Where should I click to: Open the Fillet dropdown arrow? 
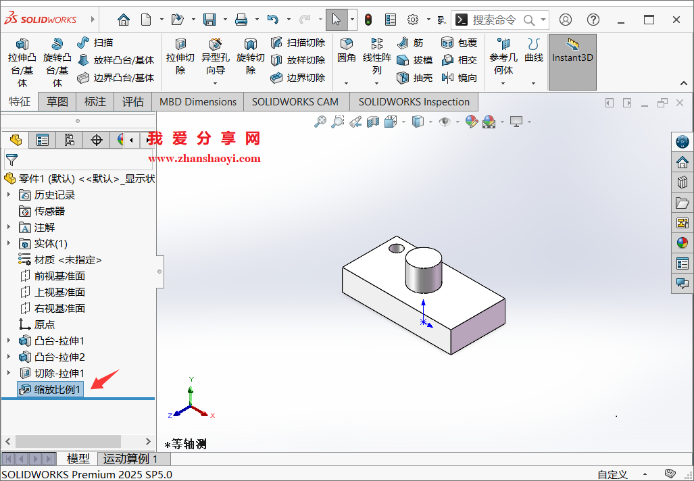pyautogui.click(x=346, y=83)
